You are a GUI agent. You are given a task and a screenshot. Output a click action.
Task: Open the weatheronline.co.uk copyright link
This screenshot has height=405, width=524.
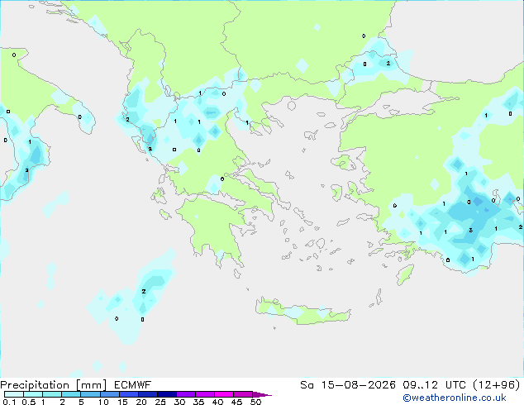pyautogui.click(x=455, y=398)
